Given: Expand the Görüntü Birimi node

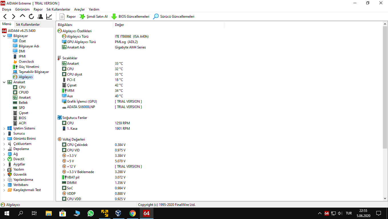Looking at the screenshot, I should pyautogui.click(x=4, y=139).
